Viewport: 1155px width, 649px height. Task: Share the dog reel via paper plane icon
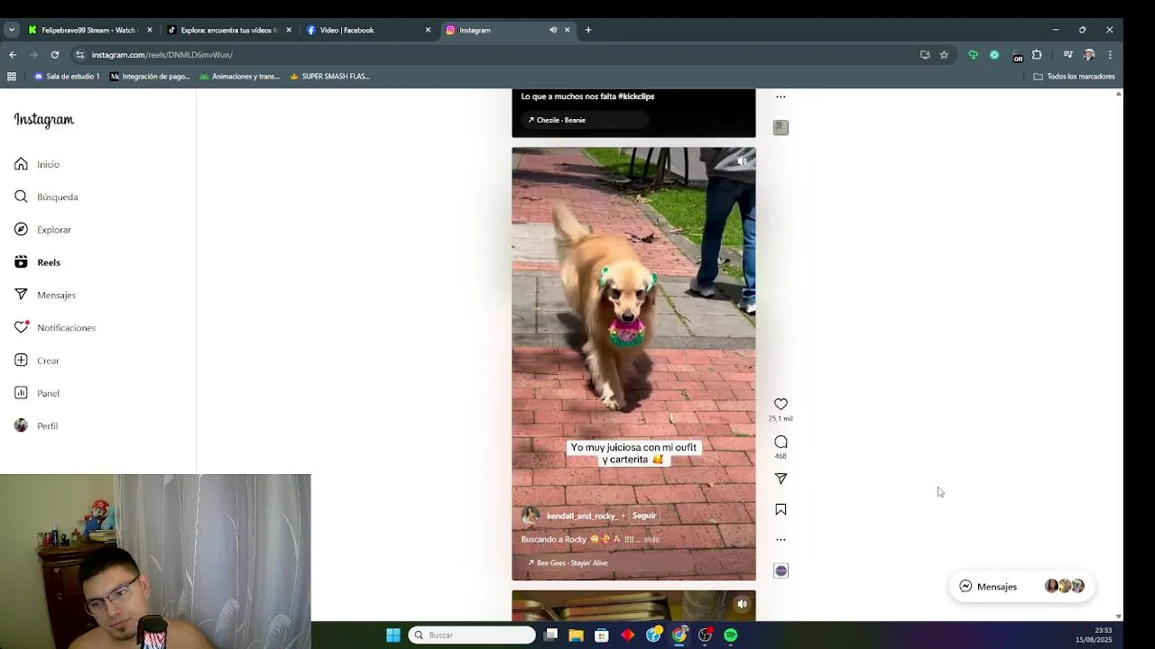[781, 479]
